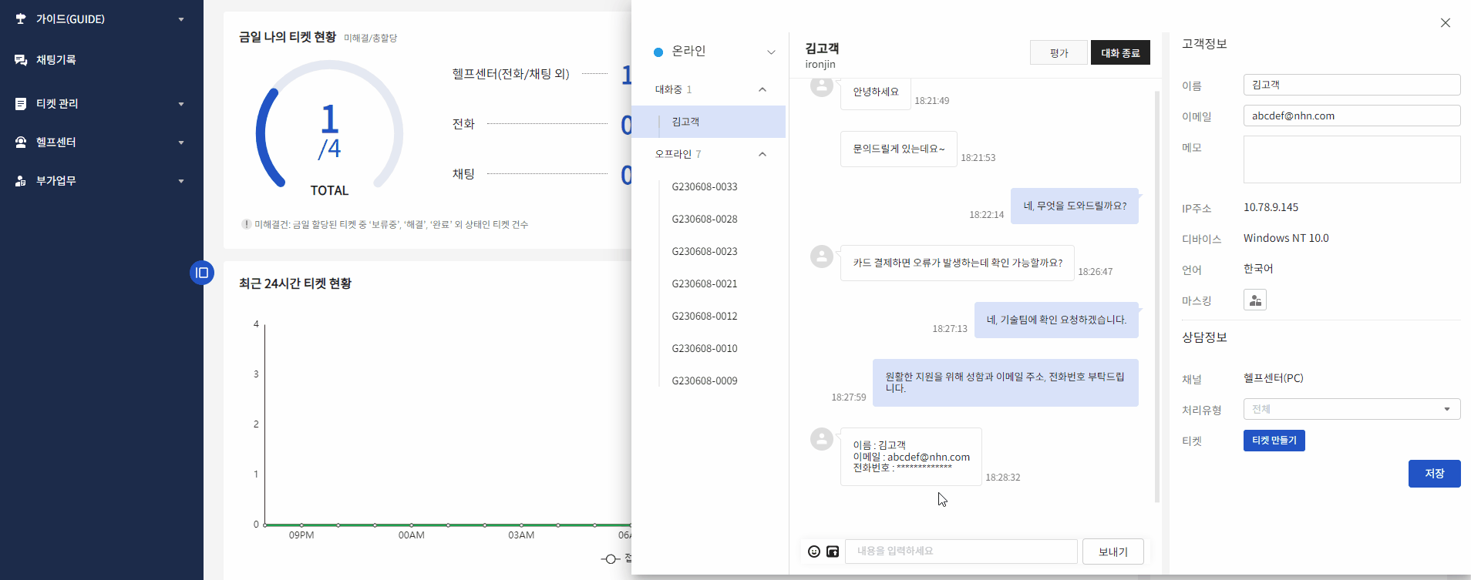Open the 처리유형 dropdown
The width and height of the screenshot is (1471, 580).
[1351, 409]
